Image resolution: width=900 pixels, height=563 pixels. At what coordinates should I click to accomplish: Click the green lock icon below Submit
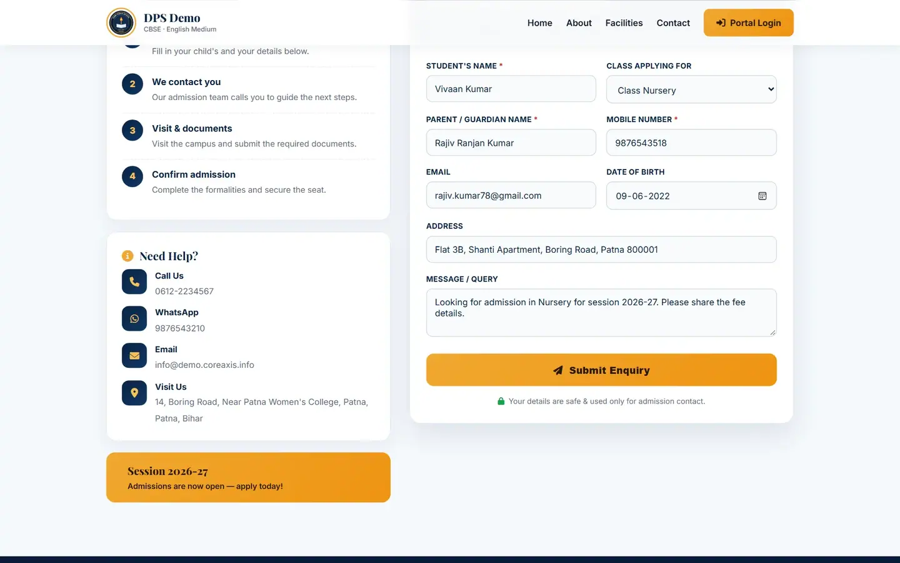tap(501, 402)
